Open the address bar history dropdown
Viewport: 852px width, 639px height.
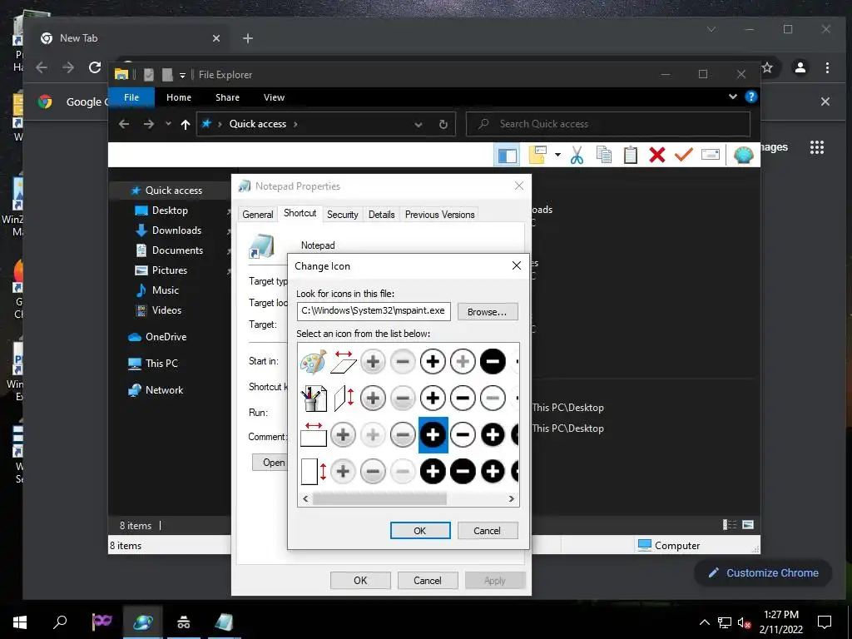point(419,125)
